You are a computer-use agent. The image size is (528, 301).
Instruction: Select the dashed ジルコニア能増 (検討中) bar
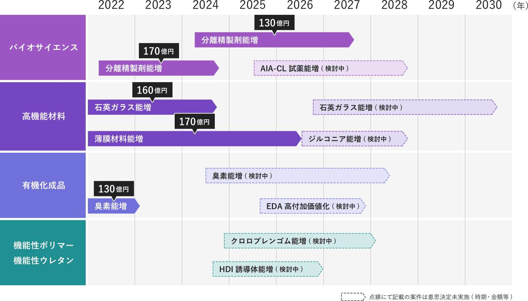tap(354, 139)
